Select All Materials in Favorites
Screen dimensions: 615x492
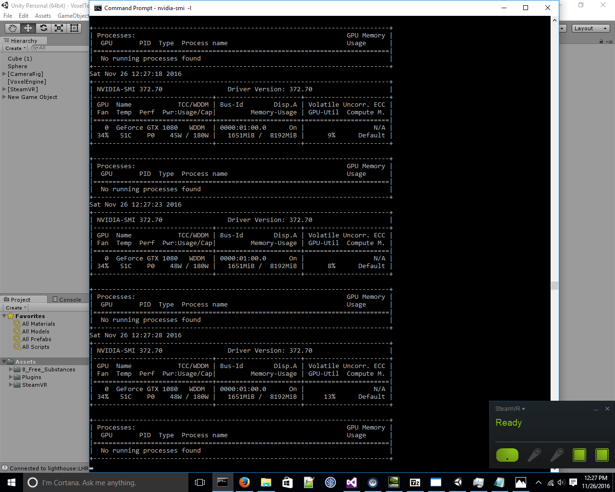[38, 324]
